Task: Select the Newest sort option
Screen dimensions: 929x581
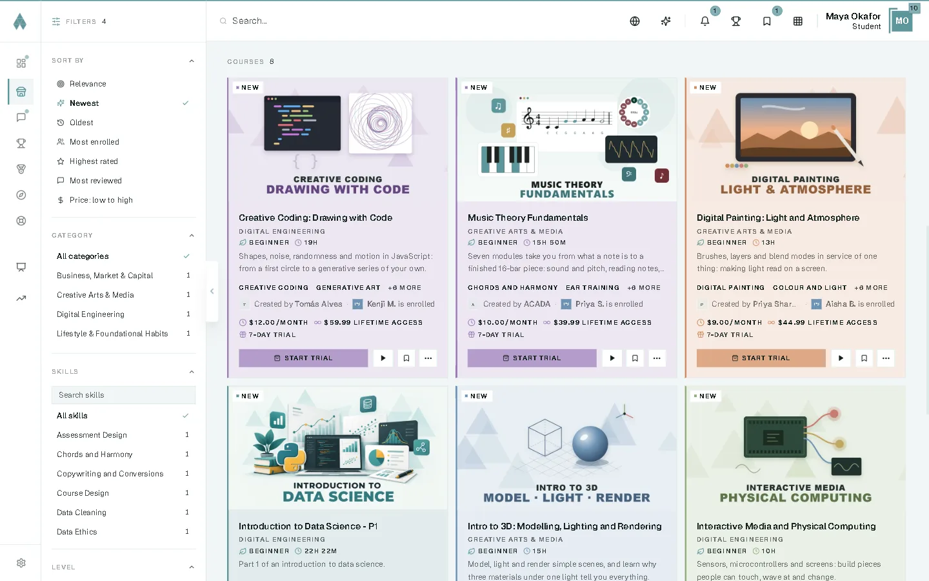Action: tap(123, 103)
